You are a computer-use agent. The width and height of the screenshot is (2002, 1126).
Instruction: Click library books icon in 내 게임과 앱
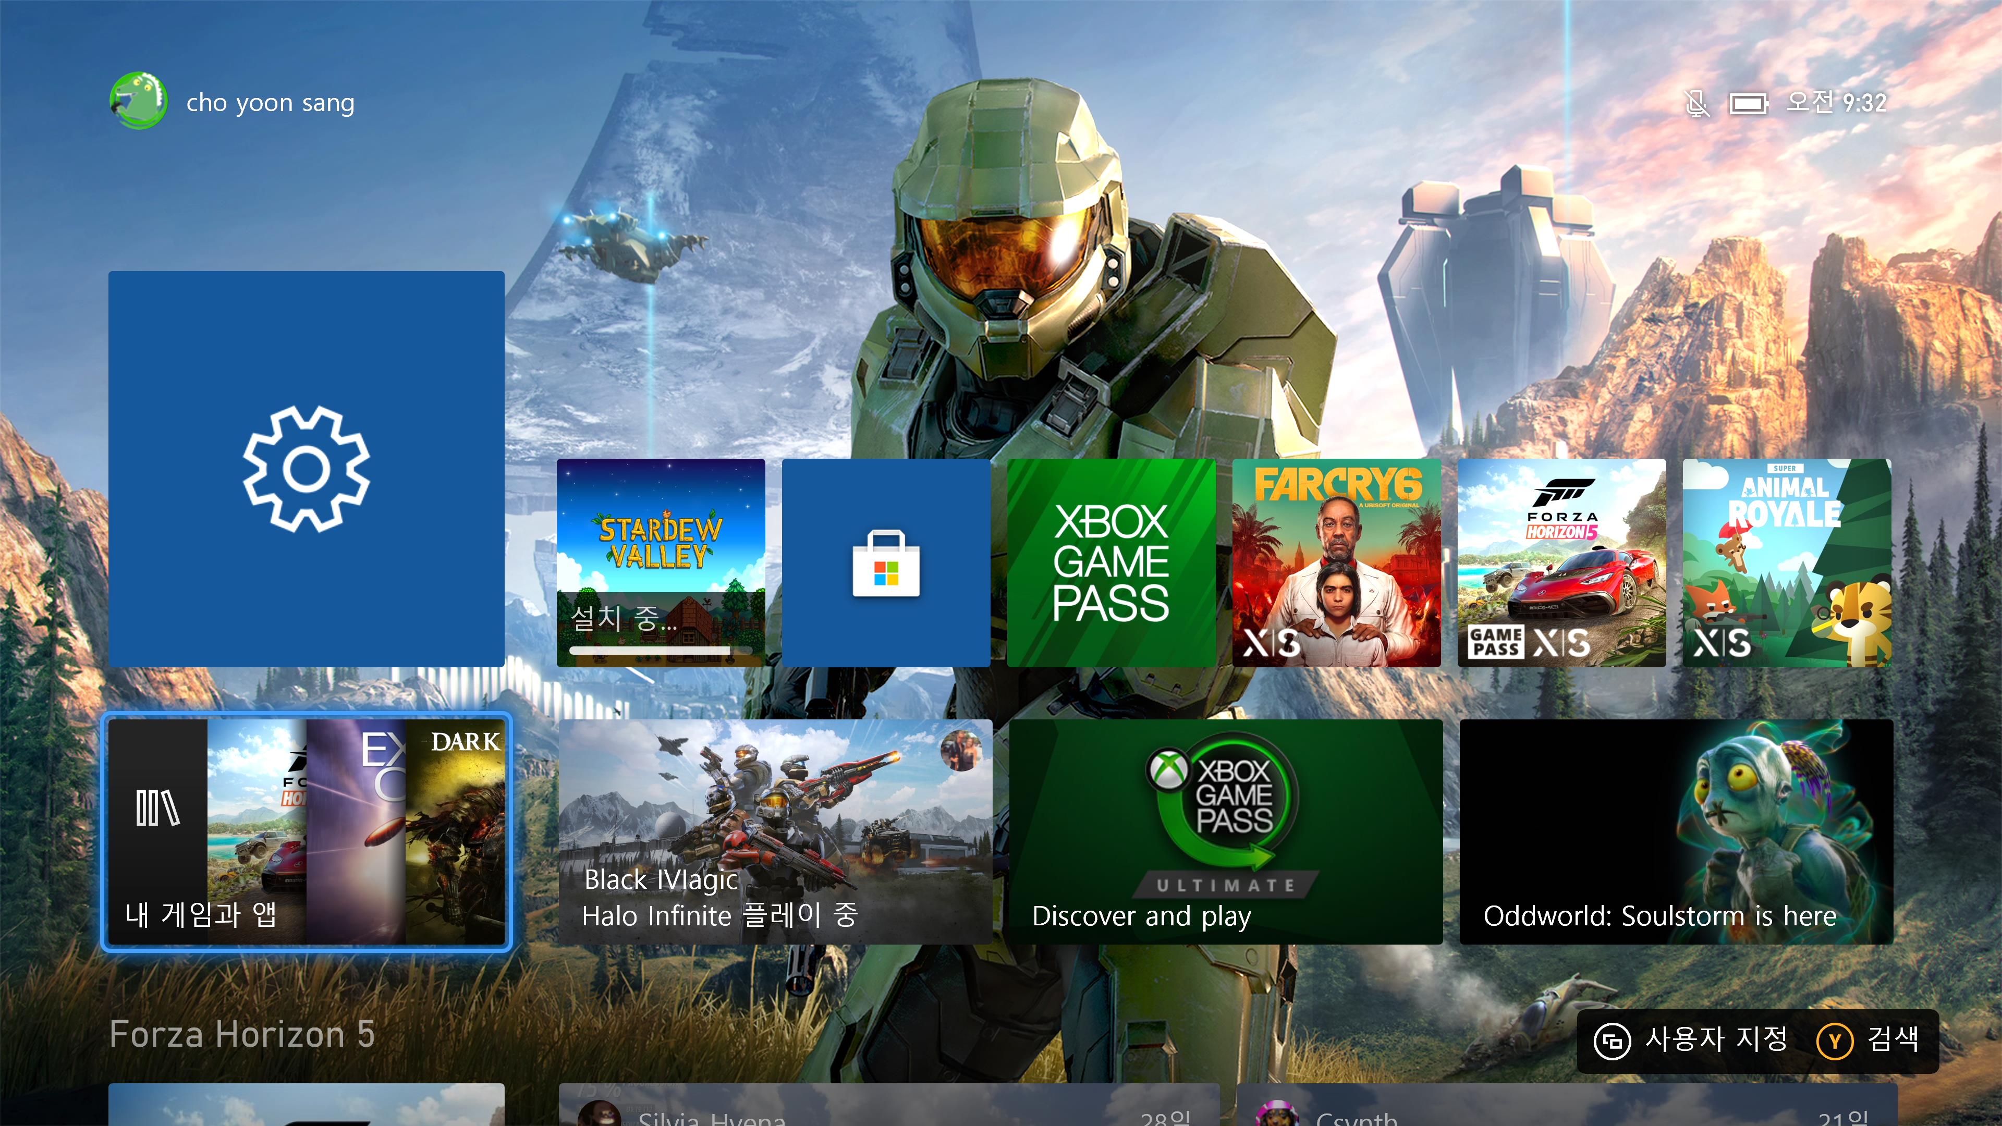point(158,807)
